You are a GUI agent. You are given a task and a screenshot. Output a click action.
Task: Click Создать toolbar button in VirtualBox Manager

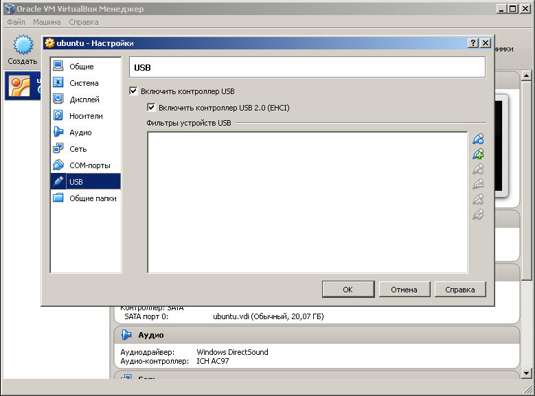pos(23,50)
